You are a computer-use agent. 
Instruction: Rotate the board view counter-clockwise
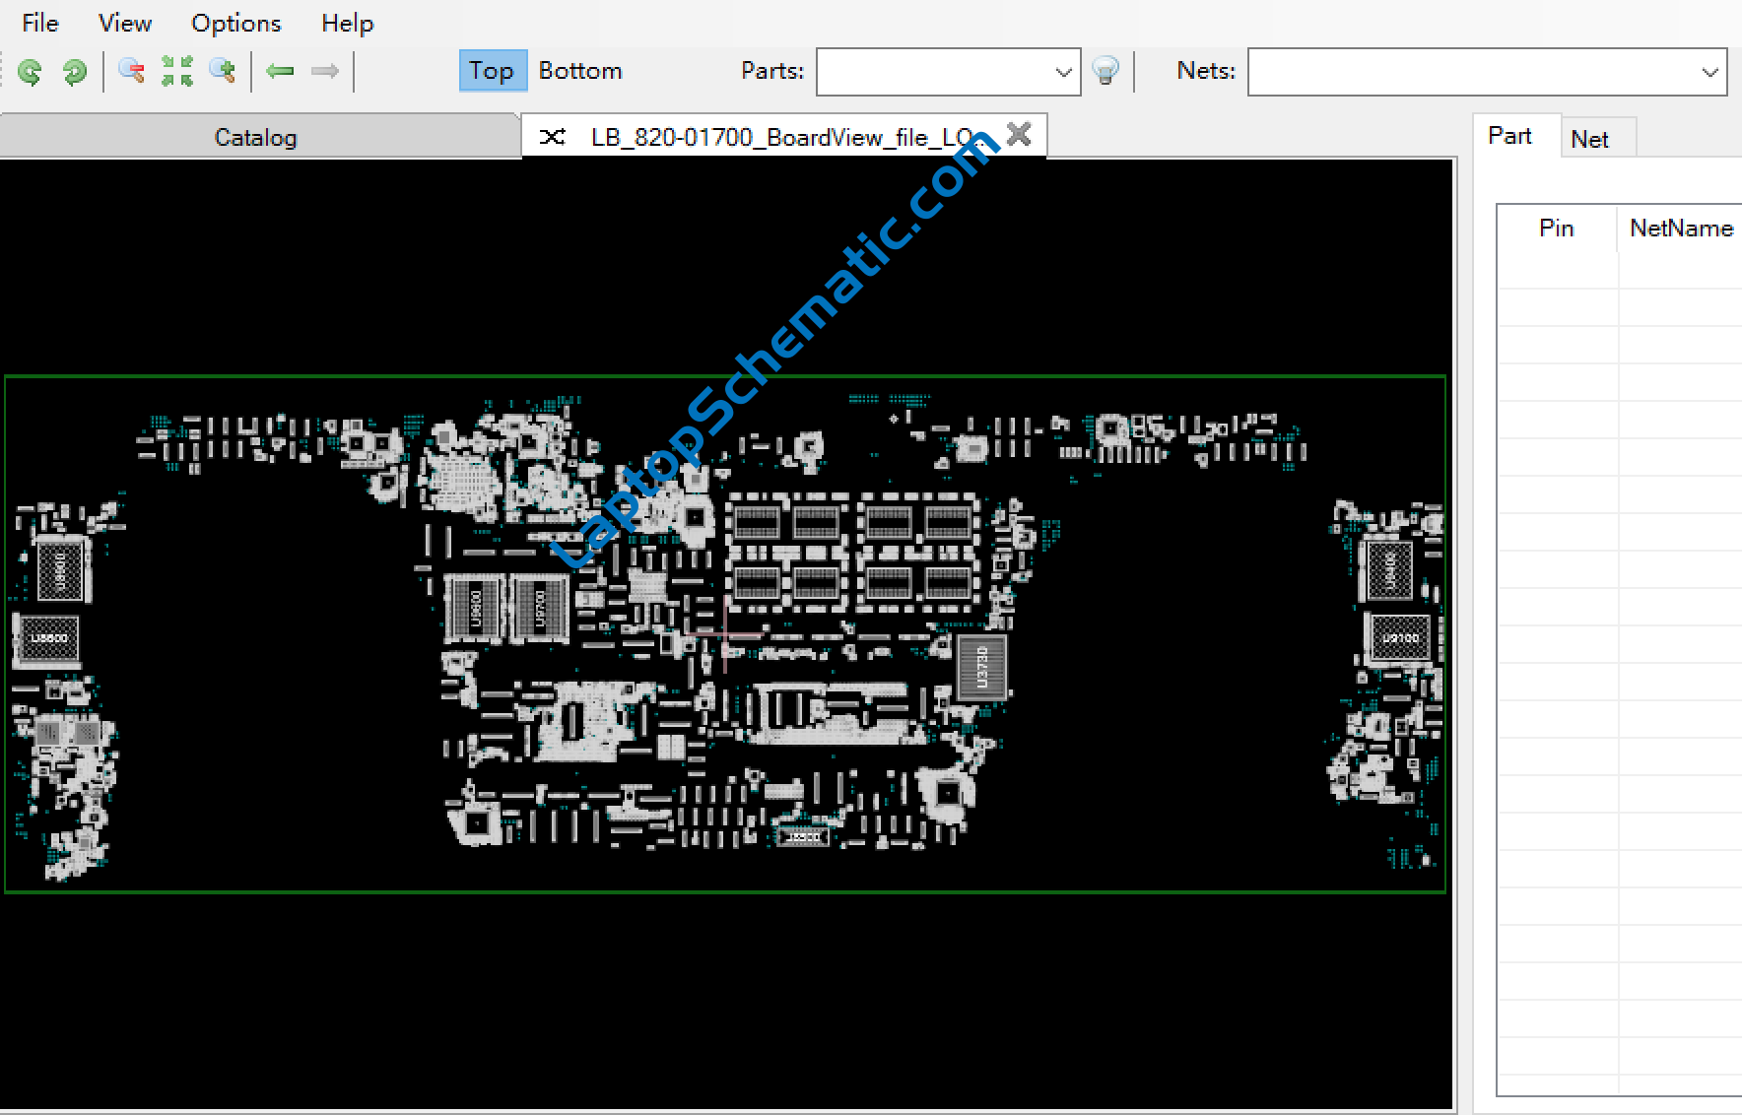tap(31, 72)
